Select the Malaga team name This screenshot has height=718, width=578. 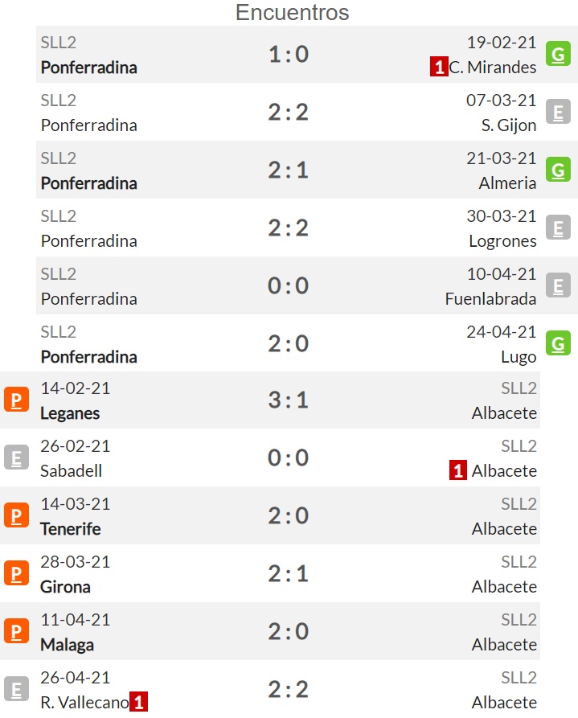click(x=68, y=645)
